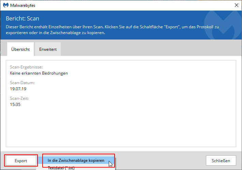Switch to the Übersicht tab
This screenshot has width=242, height=170.
[20, 49]
